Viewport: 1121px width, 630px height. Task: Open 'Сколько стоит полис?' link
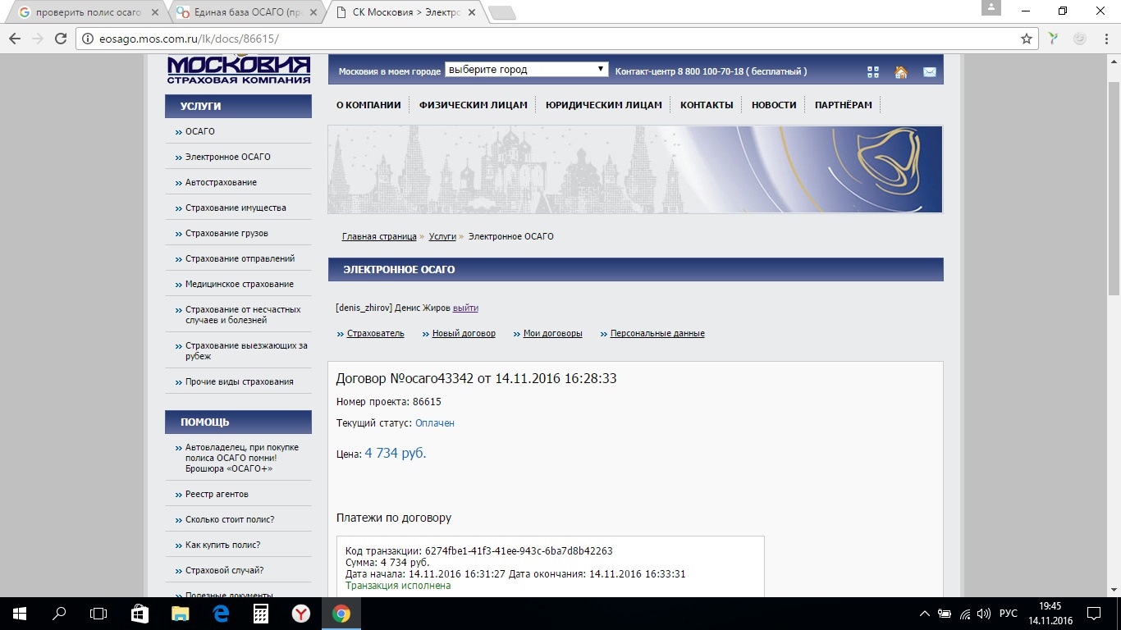click(230, 519)
